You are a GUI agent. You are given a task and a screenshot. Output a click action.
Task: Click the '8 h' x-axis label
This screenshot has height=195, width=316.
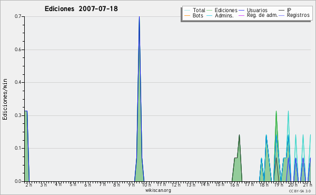(x=116, y=184)
